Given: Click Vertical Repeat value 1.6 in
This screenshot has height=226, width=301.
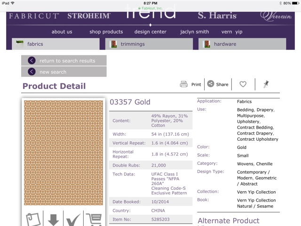Looking at the screenshot, I should click(169, 143).
